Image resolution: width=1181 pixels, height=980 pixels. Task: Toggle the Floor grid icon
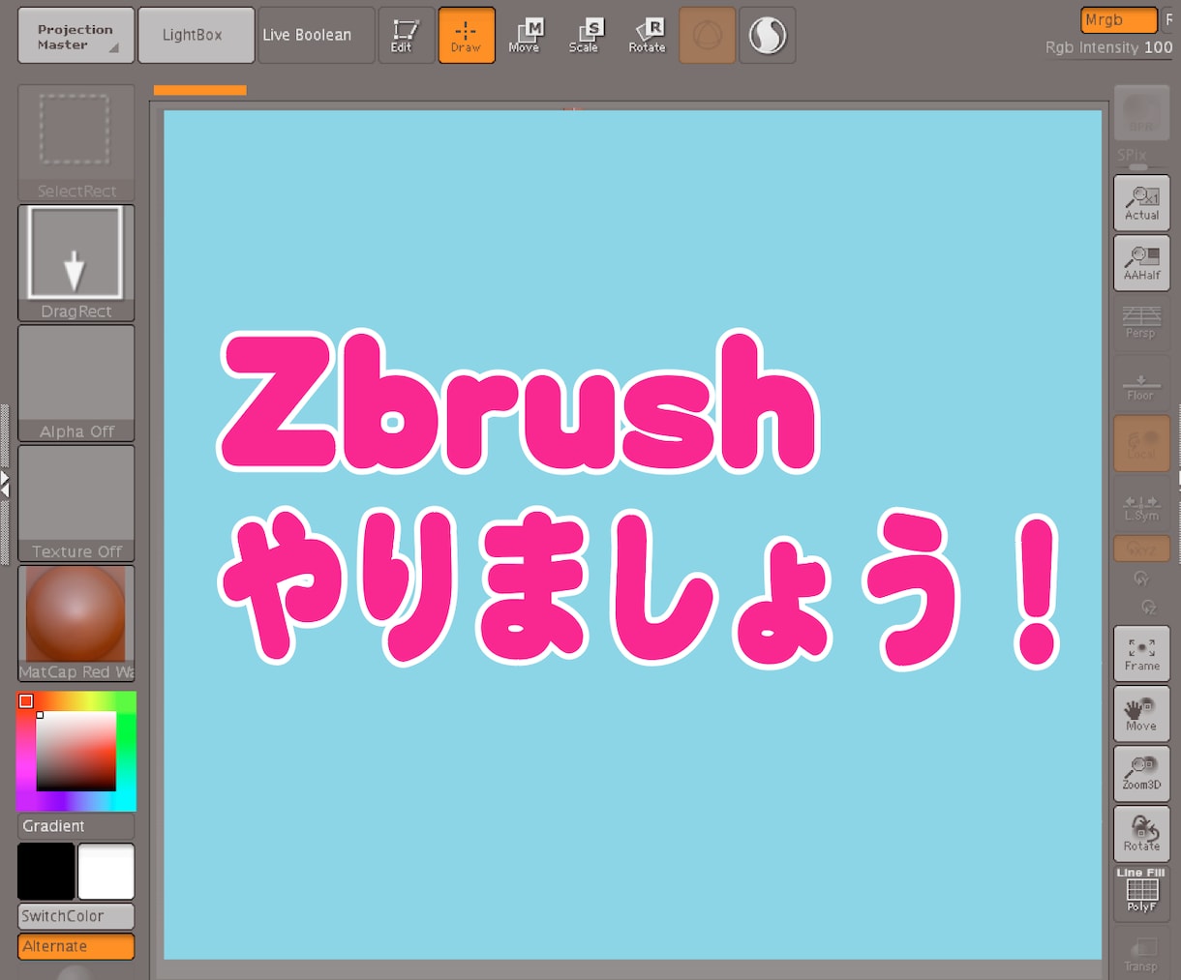pos(1142,384)
